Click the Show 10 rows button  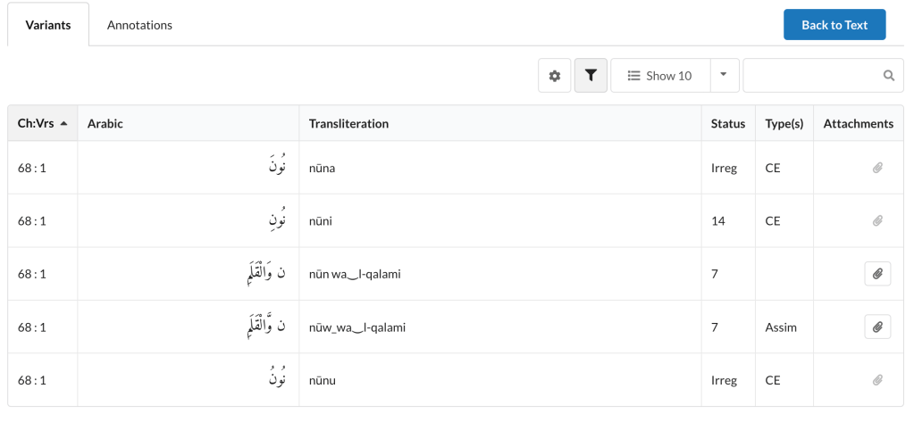tap(660, 76)
